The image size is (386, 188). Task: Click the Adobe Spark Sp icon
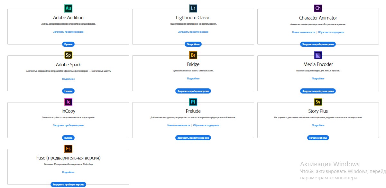click(68, 55)
